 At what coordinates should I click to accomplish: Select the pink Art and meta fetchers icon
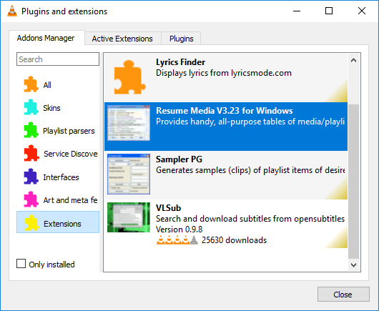pyautogui.click(x=31, y=199)
